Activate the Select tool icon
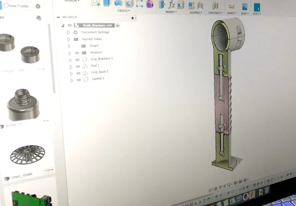The height and width of the screenshot is (206, 296). coord(257,8)
